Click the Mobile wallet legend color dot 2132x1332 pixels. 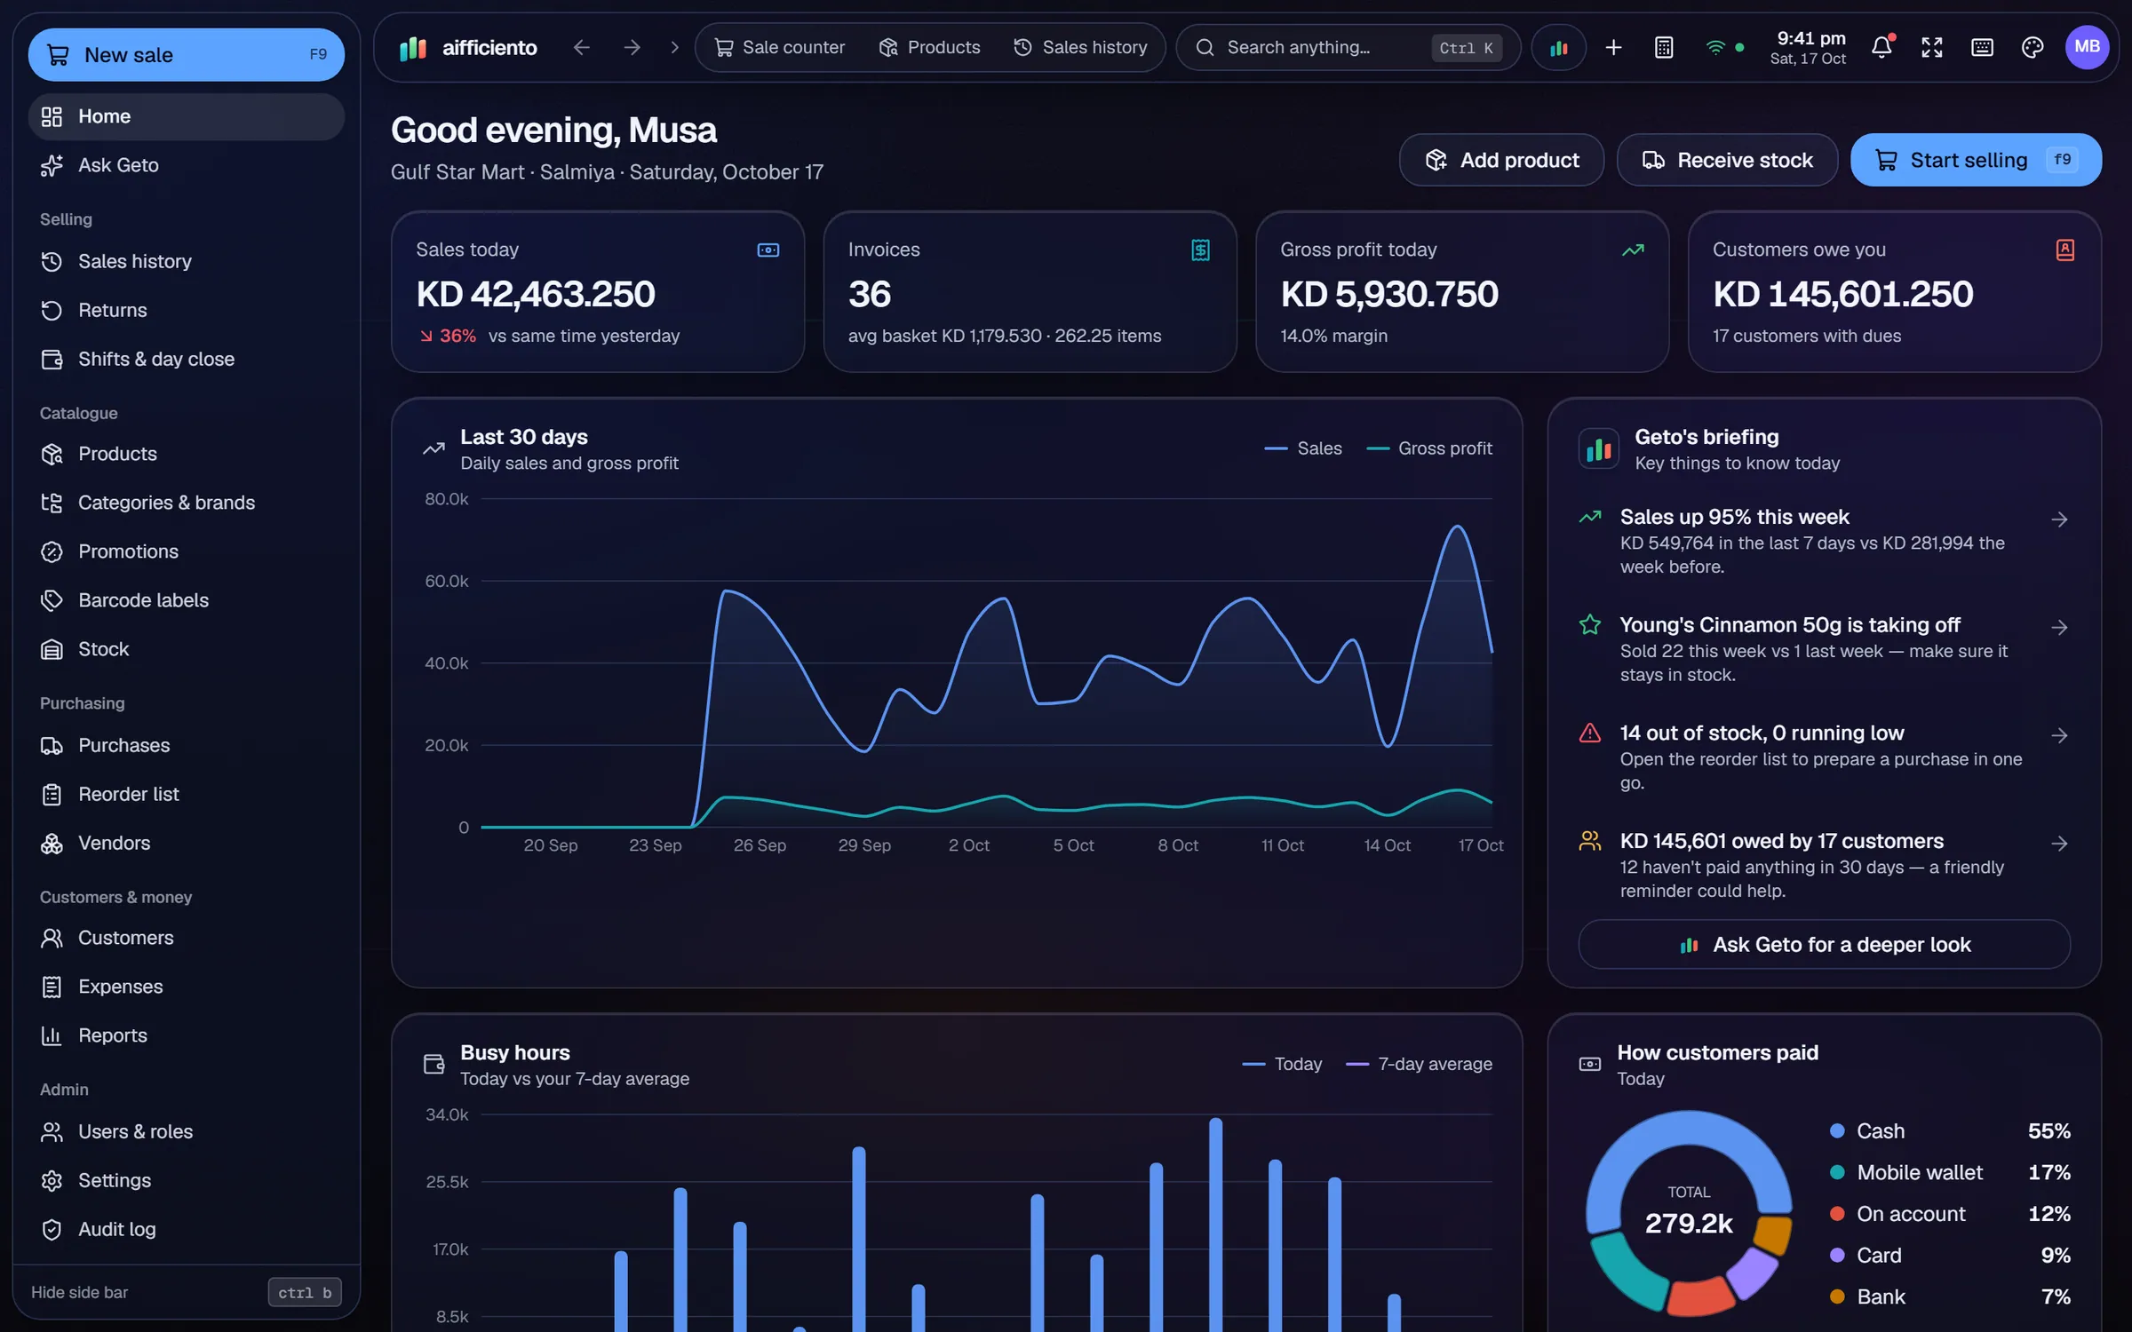(1837, 1173)
